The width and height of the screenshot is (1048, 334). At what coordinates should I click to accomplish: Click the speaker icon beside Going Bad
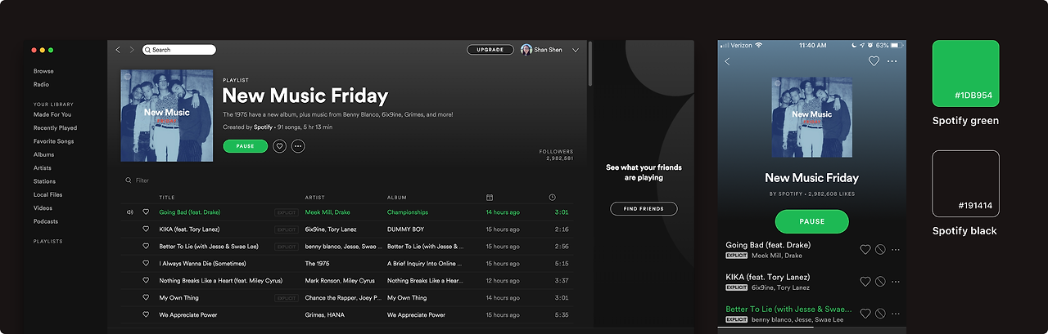129,212
